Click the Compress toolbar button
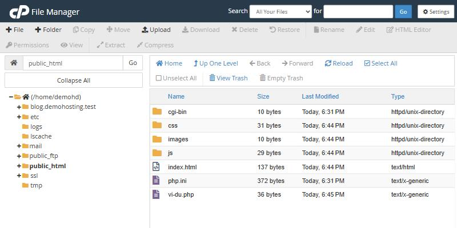This screenshot has height=228, width=457. [x=155, y=45]
